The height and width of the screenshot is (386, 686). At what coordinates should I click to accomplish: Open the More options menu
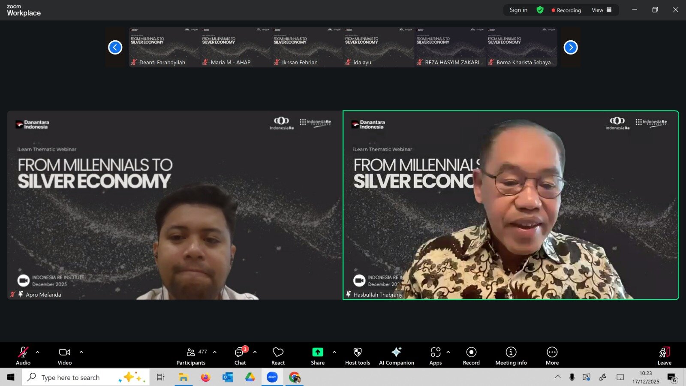coord(552,356)
